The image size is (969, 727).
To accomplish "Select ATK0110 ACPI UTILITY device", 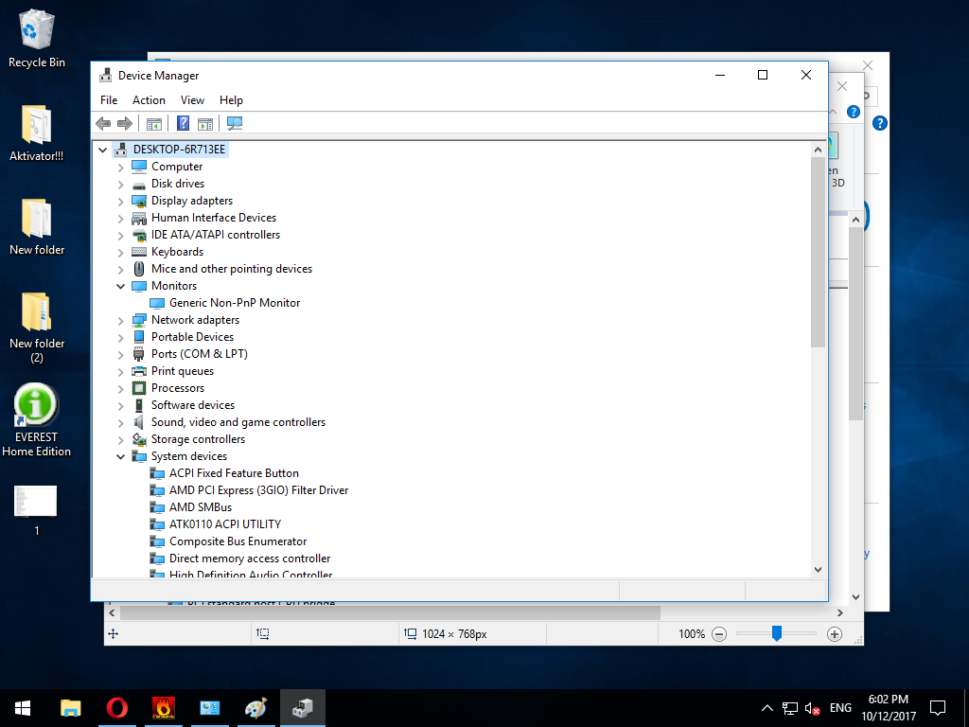I will click(x=225, y=524).
